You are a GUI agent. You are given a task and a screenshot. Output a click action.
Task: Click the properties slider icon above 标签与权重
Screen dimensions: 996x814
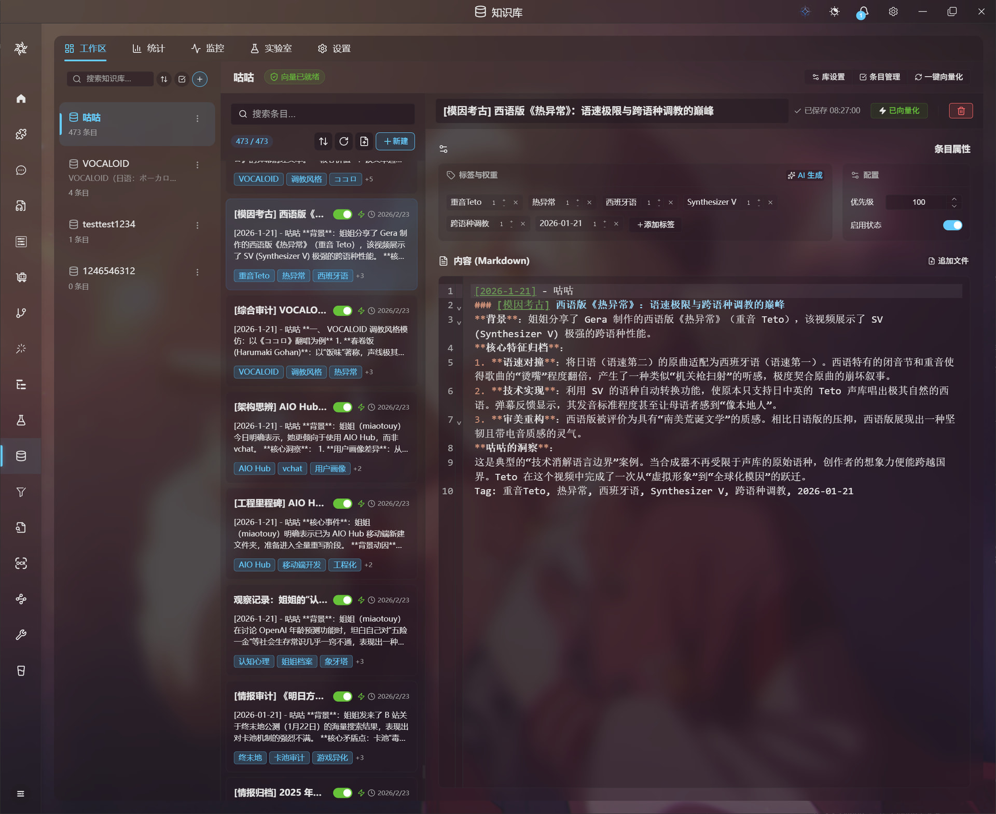pyautogui.click(x=444, y=149)
